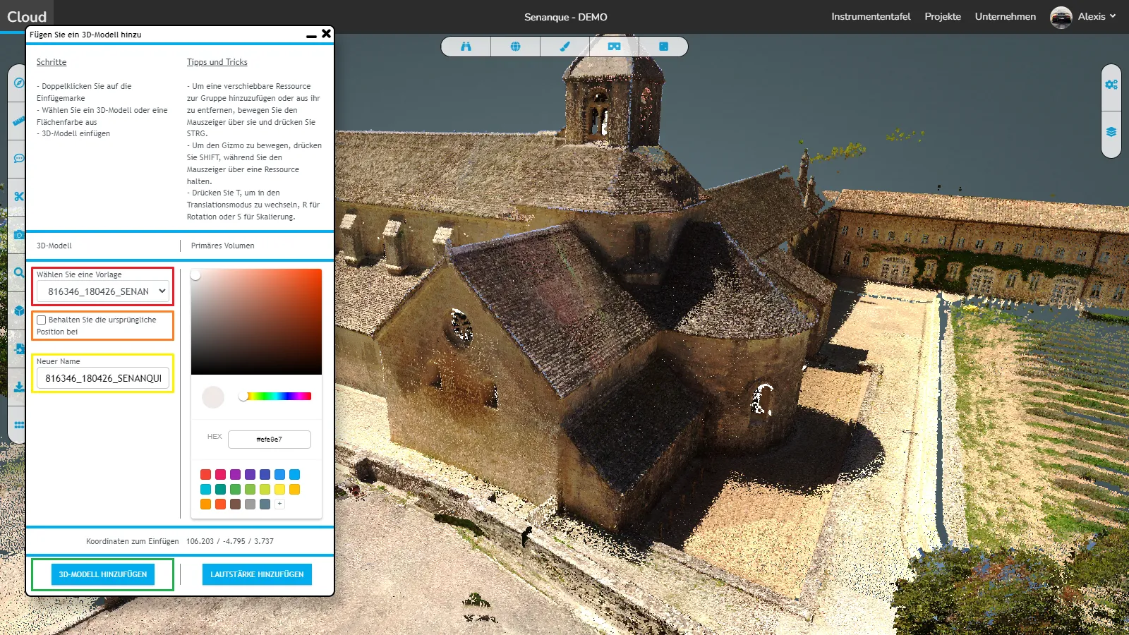
Task: Select the ruler measurement tool in left sidebar
Action: (x=19, y=121)
